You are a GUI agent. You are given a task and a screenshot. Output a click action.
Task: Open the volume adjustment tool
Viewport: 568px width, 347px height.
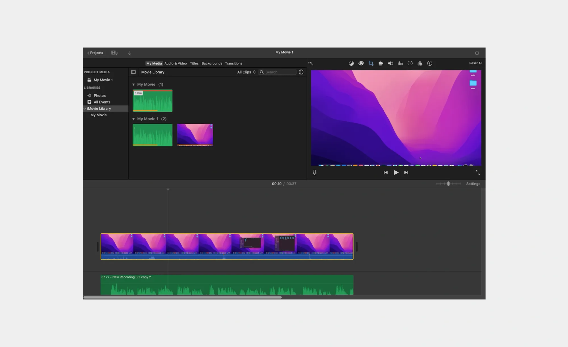click(390, 63)
